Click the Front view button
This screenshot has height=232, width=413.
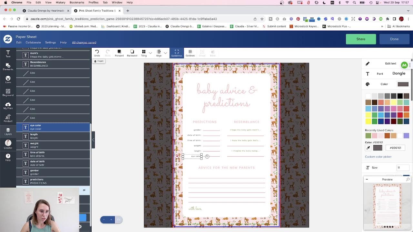(x=99, y=61)
